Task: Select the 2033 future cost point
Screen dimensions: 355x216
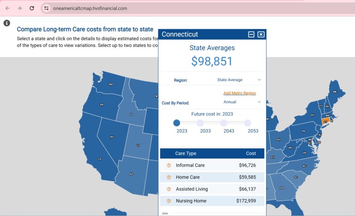Action: [200, 123]
